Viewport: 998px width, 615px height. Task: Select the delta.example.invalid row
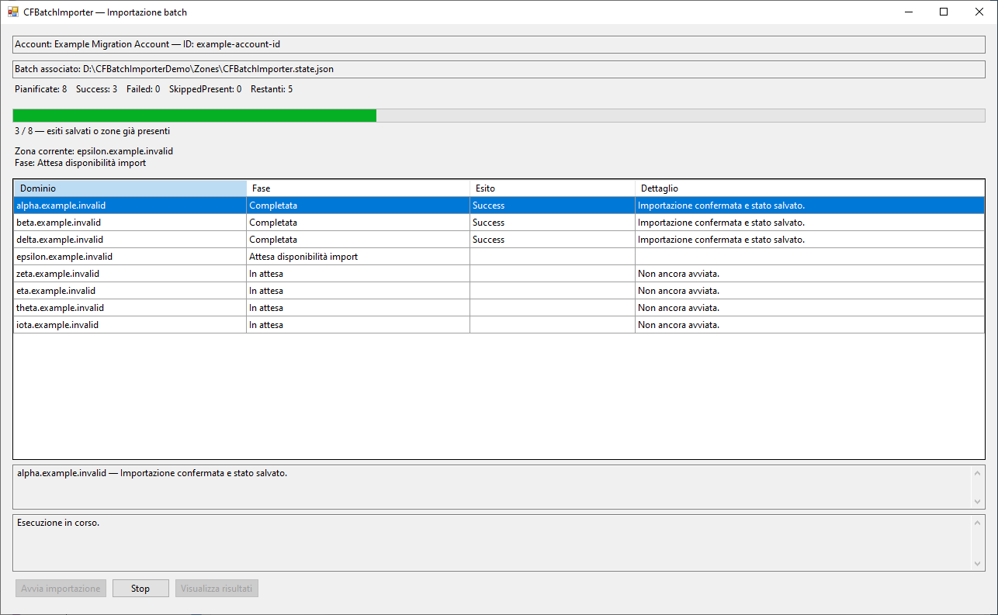tap(499, 240)
